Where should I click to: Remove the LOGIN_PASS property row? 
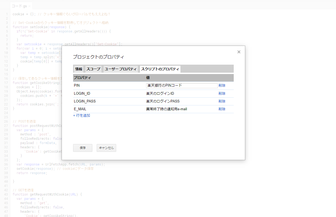tap(222, 101)
